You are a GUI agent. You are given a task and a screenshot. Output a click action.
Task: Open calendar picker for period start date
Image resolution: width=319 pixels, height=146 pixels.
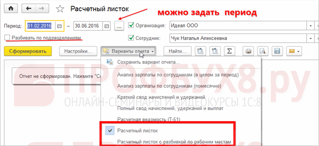59,26
